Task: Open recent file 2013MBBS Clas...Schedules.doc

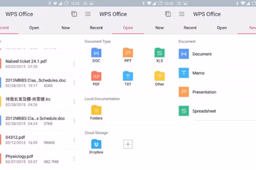Action: tap(37, 83)
